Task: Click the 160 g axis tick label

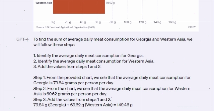Action: pos(172,22)
